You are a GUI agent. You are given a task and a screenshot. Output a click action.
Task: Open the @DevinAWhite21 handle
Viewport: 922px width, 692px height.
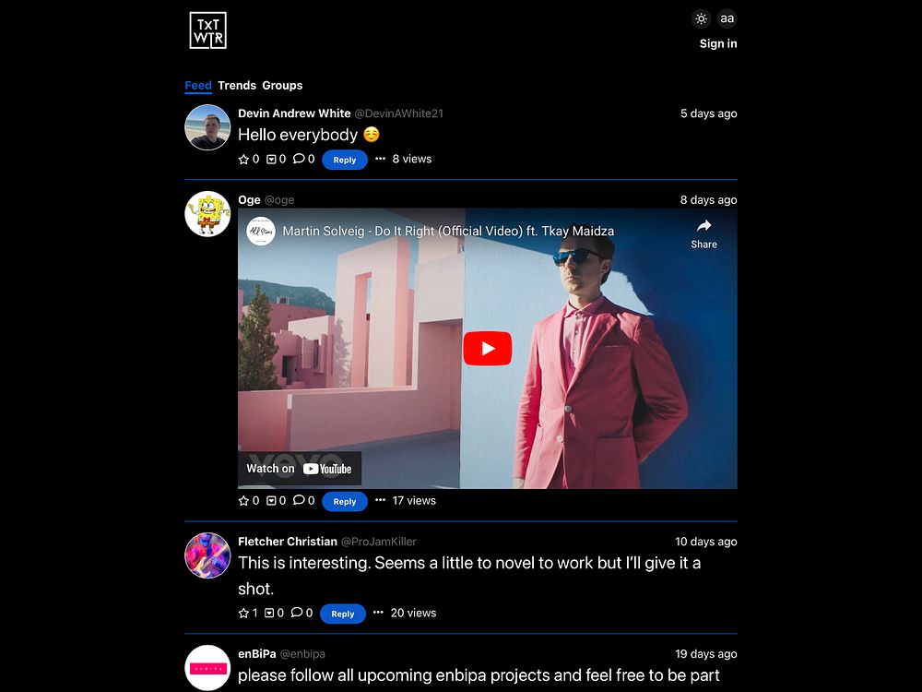[398, 113]
